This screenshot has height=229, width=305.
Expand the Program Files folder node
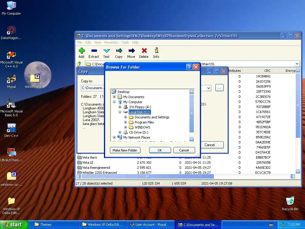pyautogui.click(x=125, y=122)
